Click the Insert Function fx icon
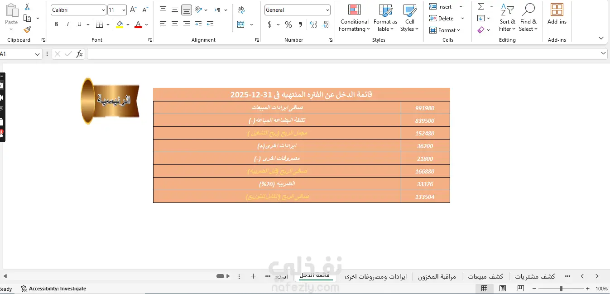The height and width of the screenshot is (294, 610). 79,54
